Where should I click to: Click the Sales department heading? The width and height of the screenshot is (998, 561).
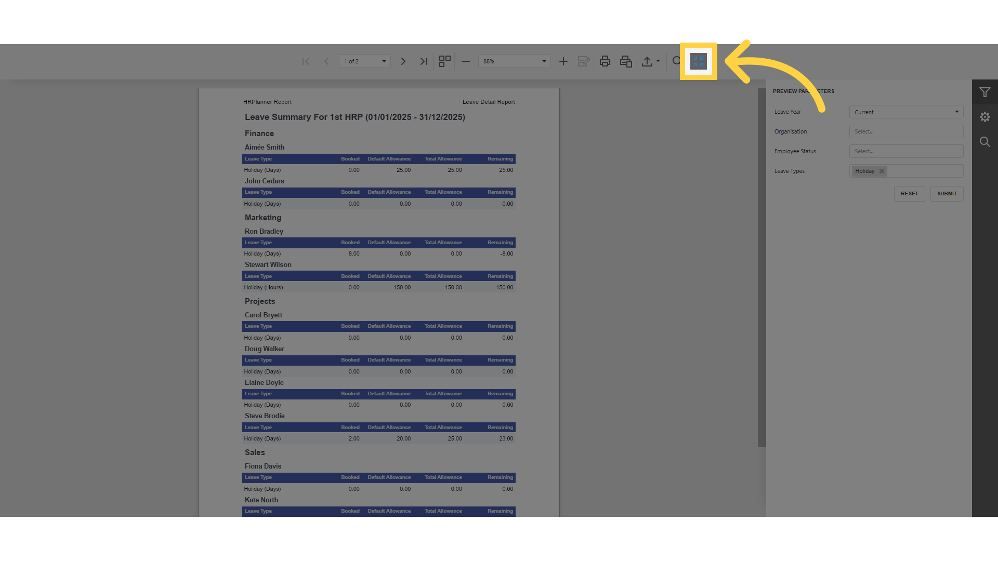click(x=255, y=452)
